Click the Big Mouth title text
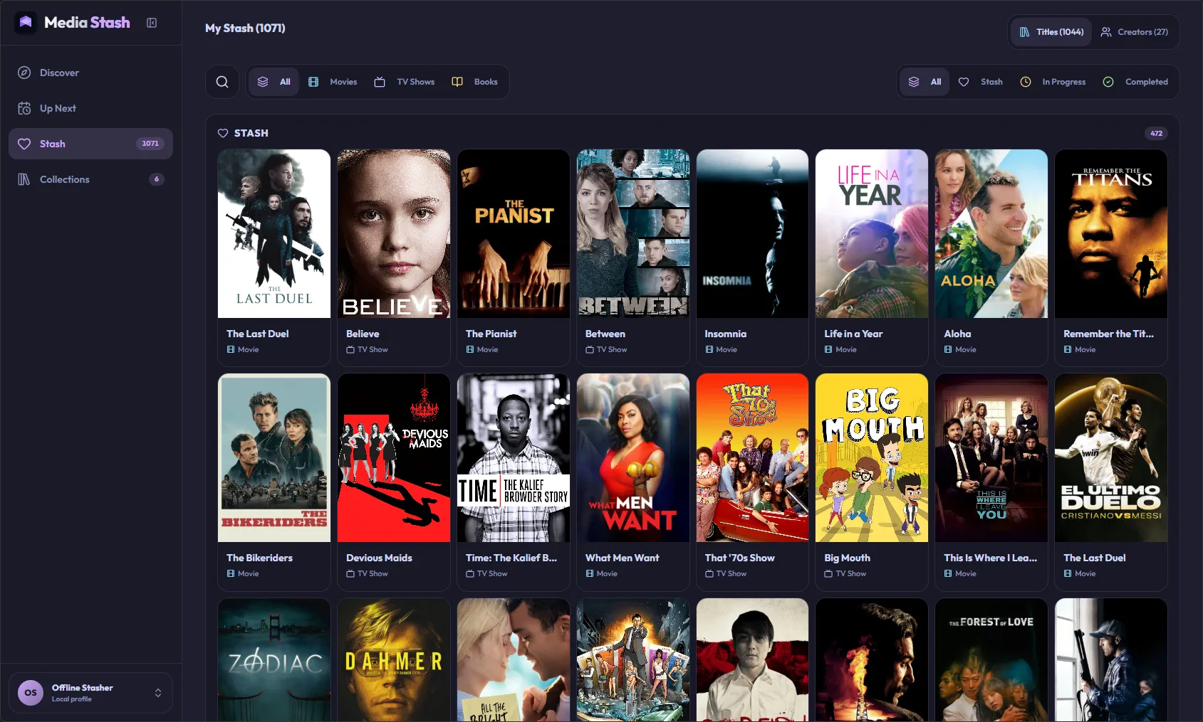This screenshot has height=722, width=1203. click(848, 558)
